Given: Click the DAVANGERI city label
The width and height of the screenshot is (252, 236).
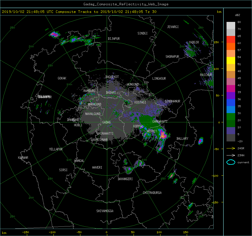Looking at the screenshot, I should click(x=125, y=179).
